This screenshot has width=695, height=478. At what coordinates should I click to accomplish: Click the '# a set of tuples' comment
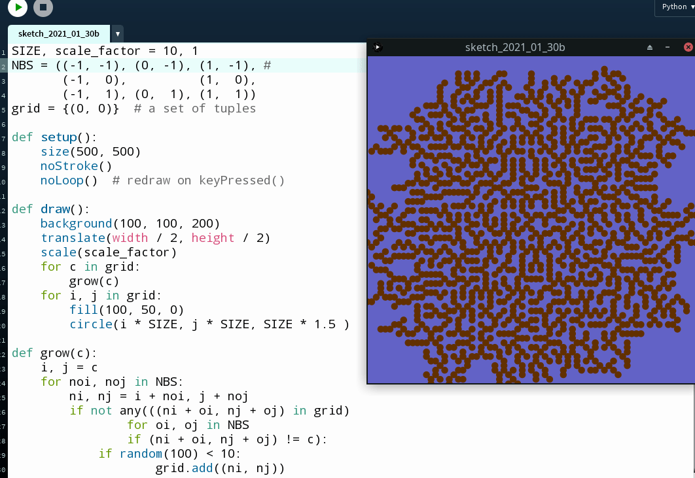pos(195,109)
